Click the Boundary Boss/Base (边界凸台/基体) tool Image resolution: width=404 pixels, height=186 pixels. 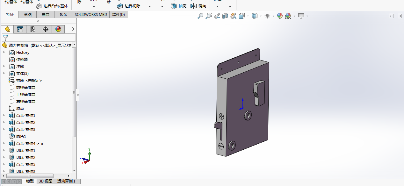point(52,6)
